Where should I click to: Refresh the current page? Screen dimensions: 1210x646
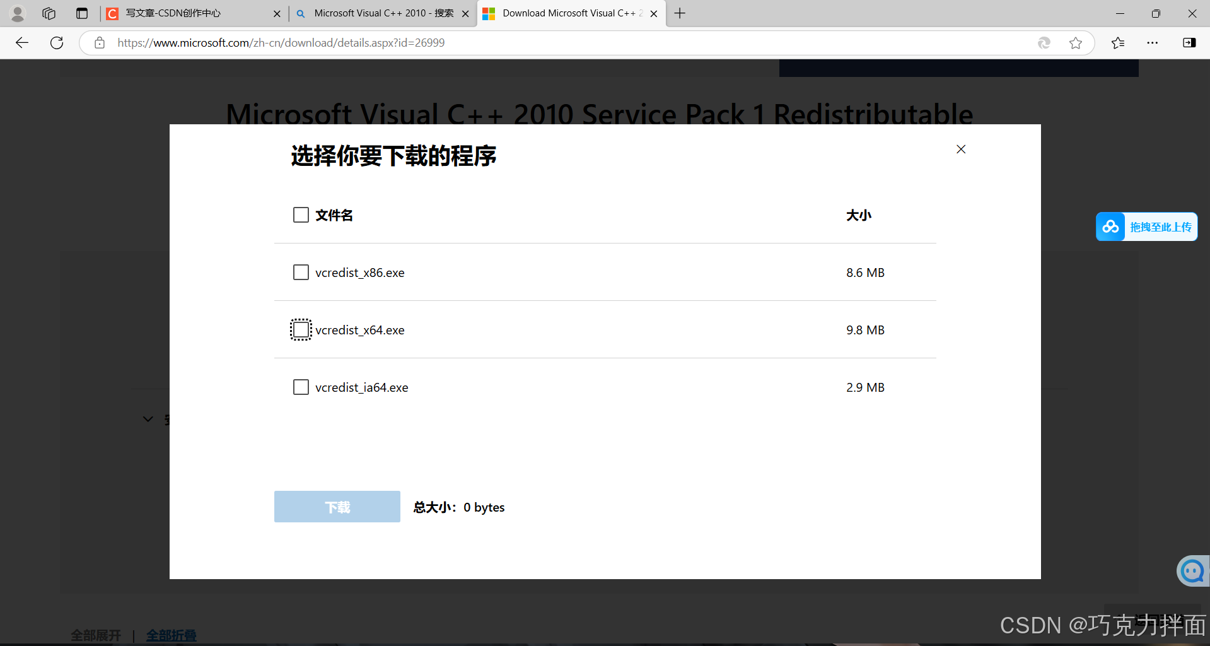tap(57, 43)
